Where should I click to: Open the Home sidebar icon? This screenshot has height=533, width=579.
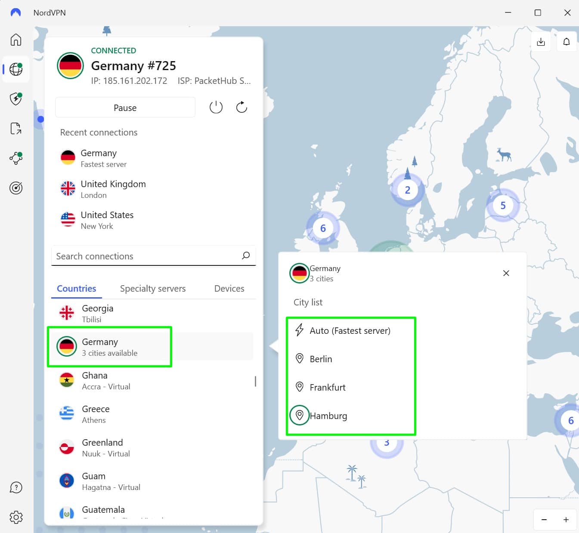(x=16, y=40)
